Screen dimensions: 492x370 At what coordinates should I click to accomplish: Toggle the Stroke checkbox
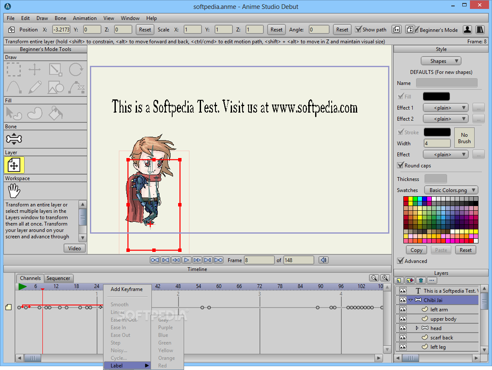[x=400, y=133]
